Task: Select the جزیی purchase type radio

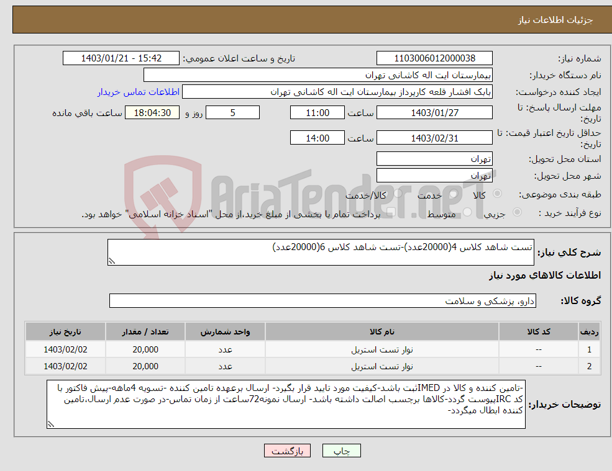Action: [517, 212]
